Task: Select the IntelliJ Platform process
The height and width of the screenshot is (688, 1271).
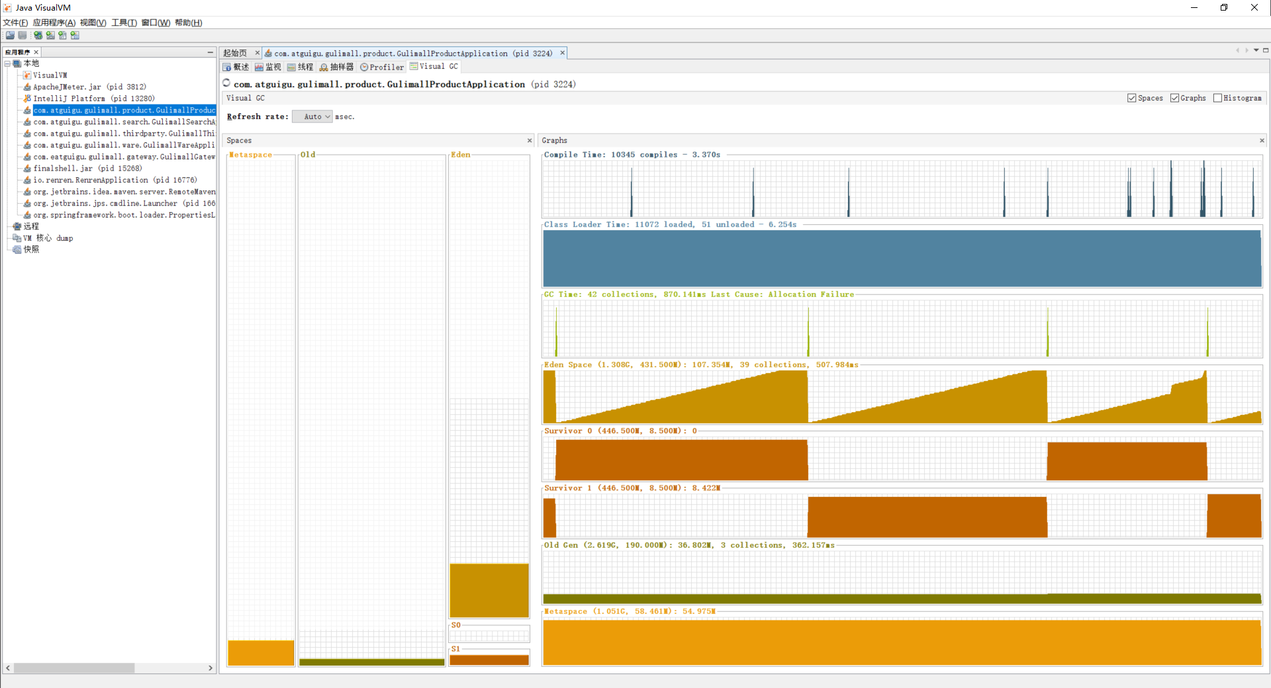Action: (x=93, y=99)
